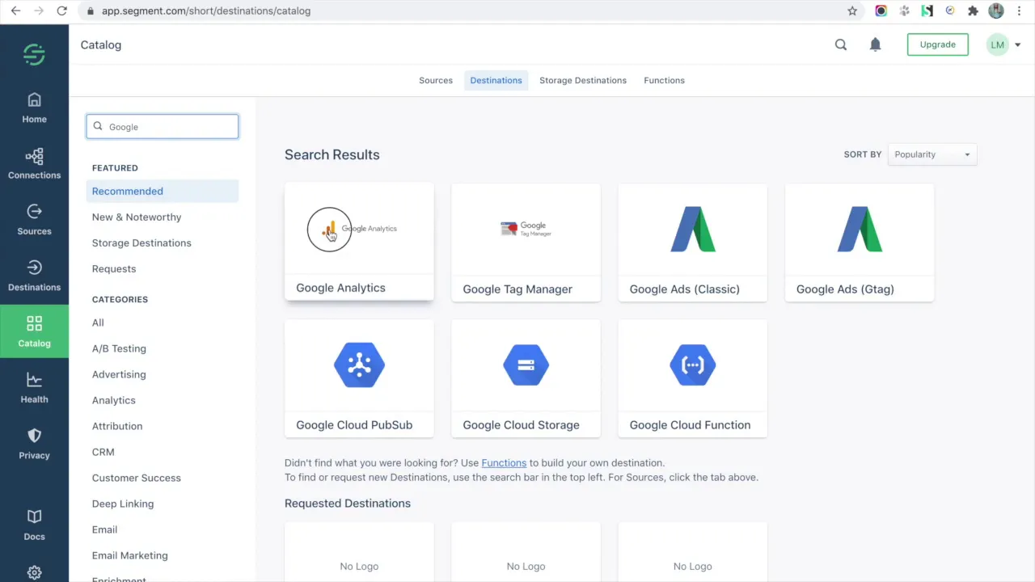The height and width of the screenshot is (582, 1035).
Task: Open the Google Analytics destination card
Action: click(x=359, y=241)
